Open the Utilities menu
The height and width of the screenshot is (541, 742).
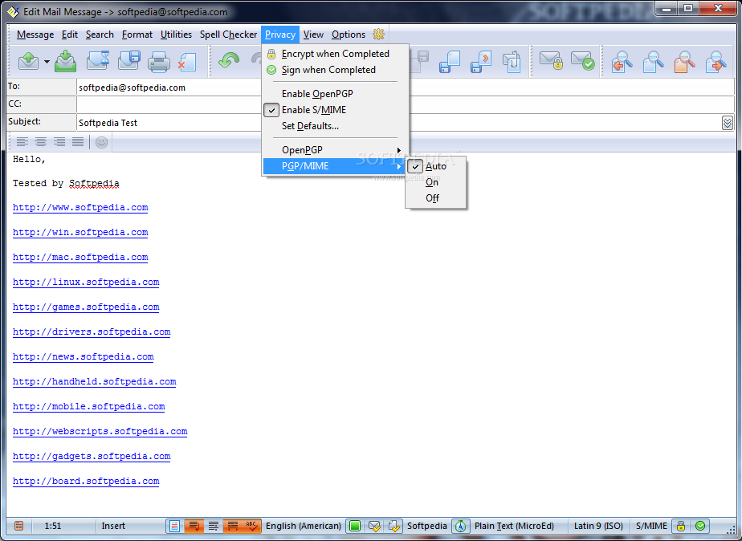176,35
